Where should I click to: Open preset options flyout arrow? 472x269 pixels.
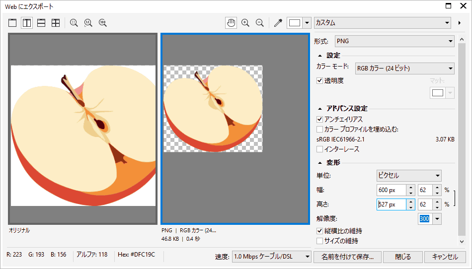(460, 23)
